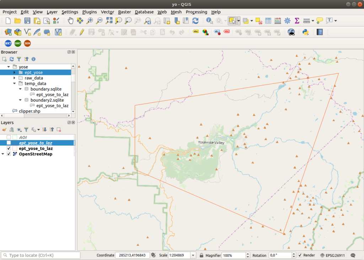
Task: Open project using the folder icon
Action: pyautogui.click(x=18, y=21)
